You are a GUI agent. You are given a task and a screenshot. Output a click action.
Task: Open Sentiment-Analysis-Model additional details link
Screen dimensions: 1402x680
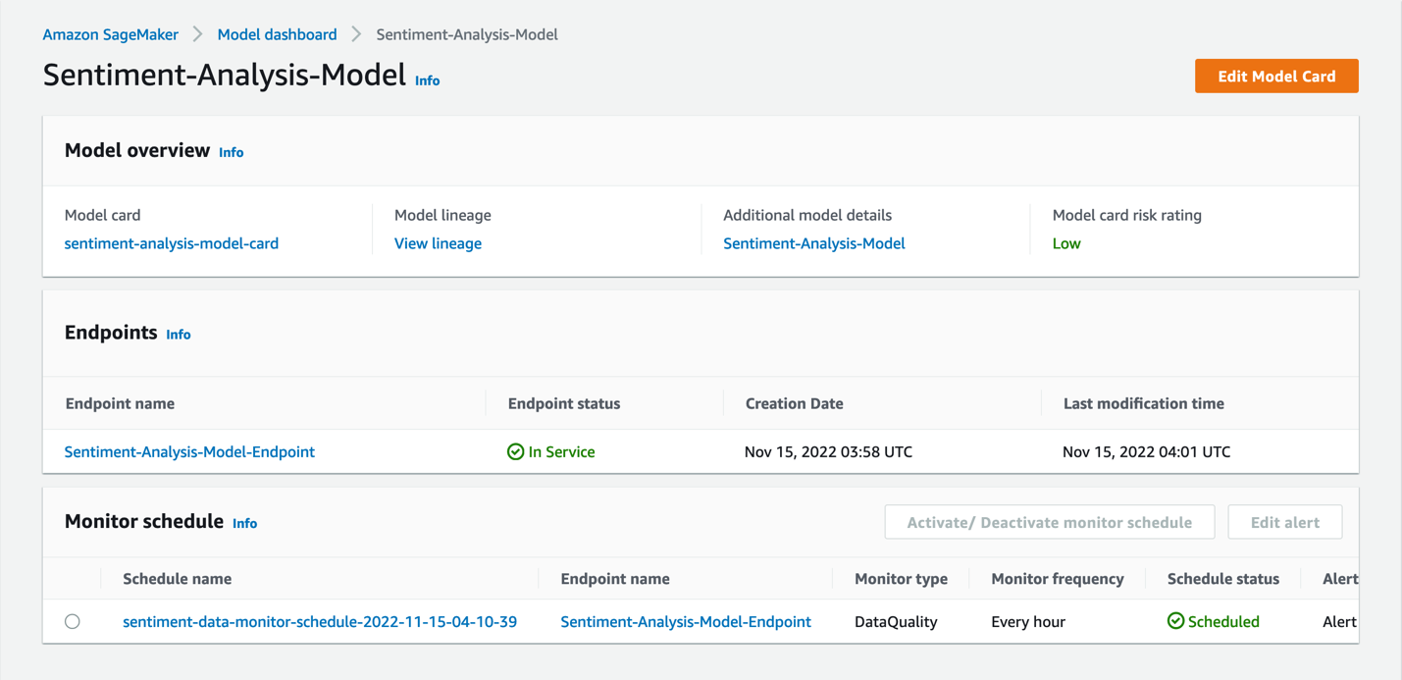tap(813, 243)
